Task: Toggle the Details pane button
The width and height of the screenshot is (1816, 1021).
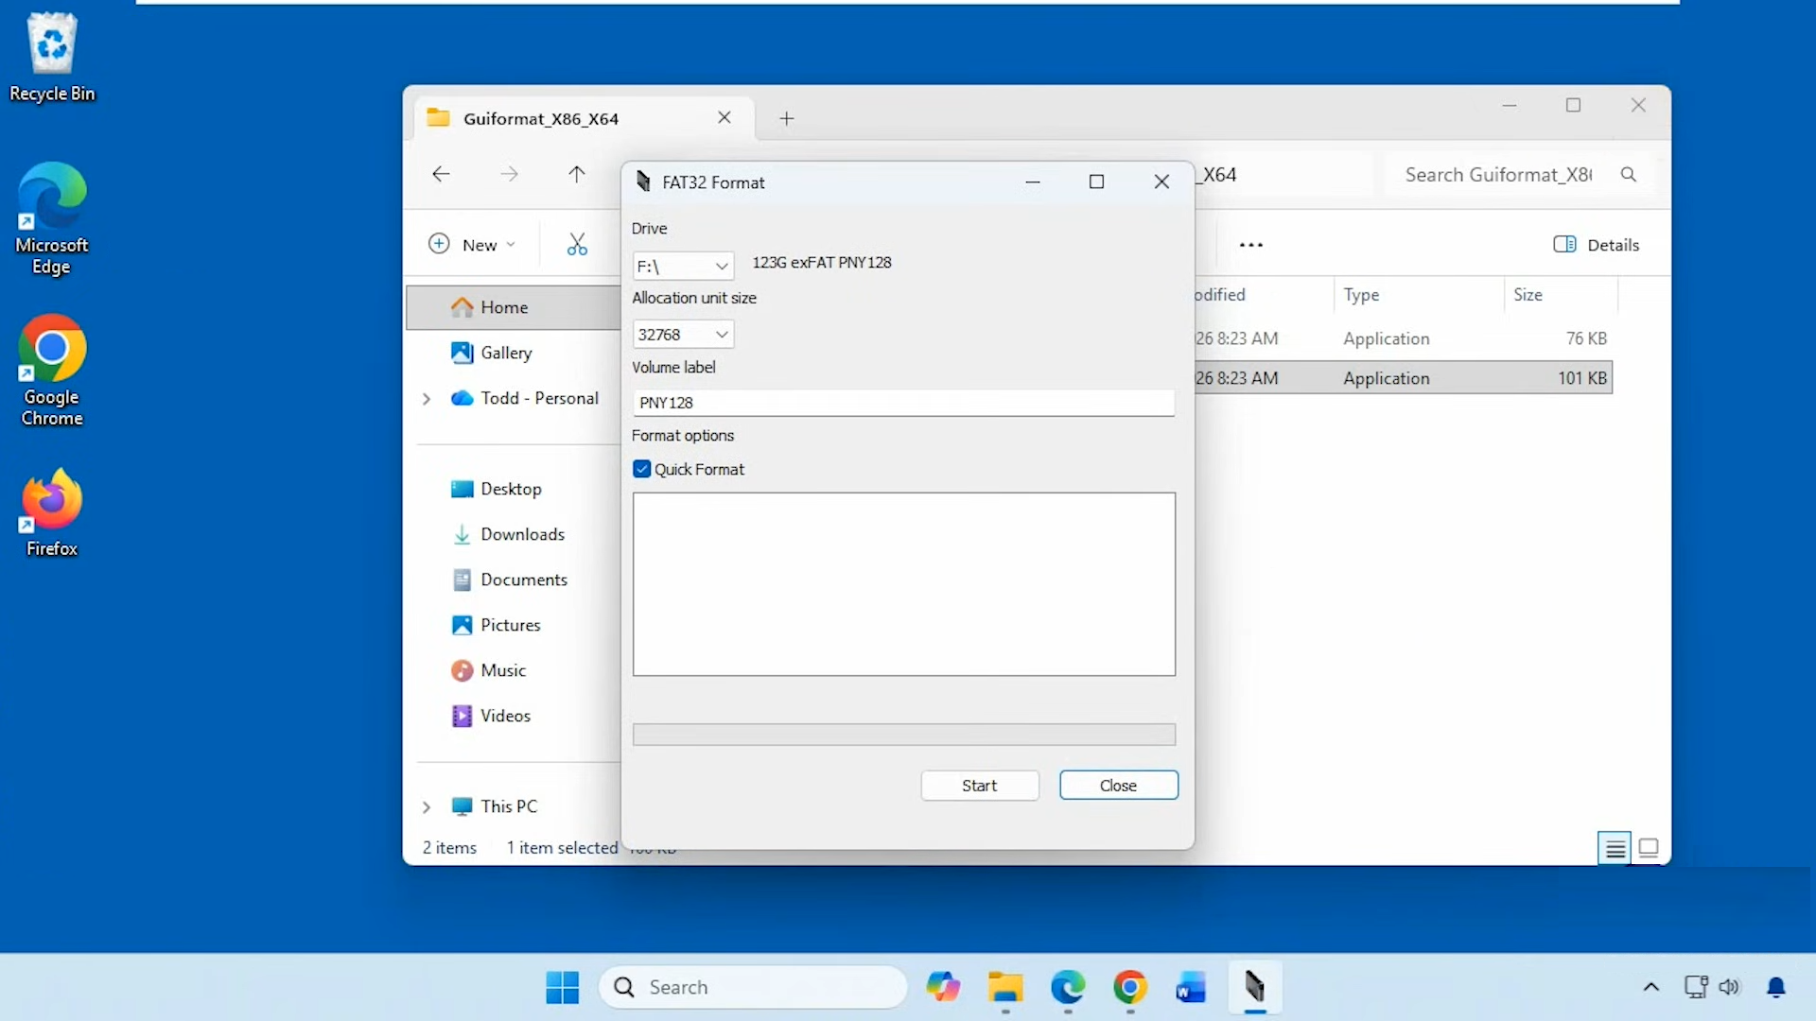Action: 1597,245
